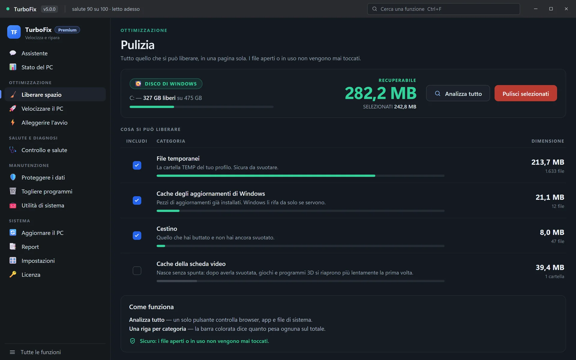This screenshot has height=360, width=576.
Task: Click the magnifier icon in the search bar
Action: click(374, 9)
